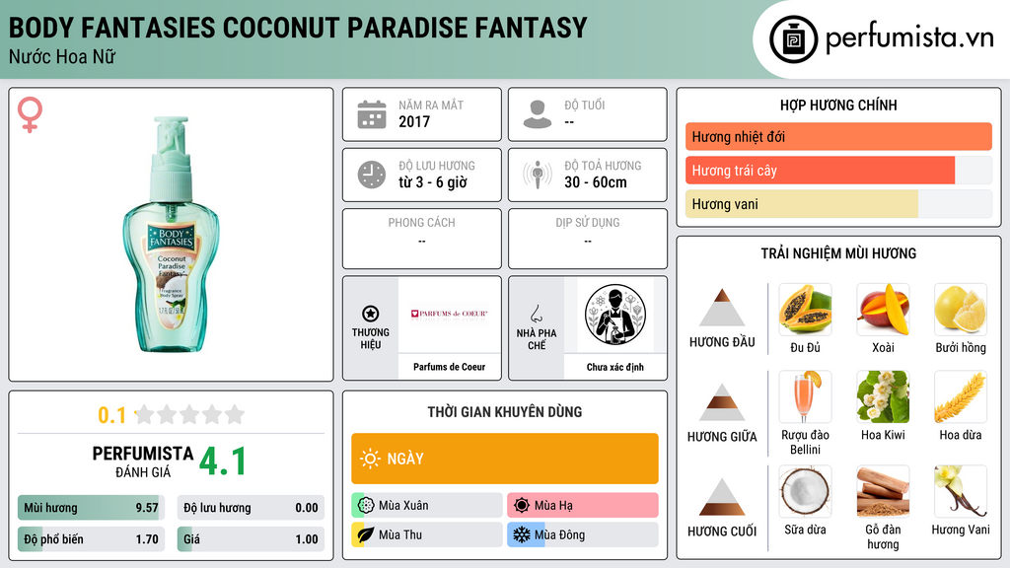Open the perfumista.vn site name text
Screen dimensions: 1010x568
click(x=909, y=38)
